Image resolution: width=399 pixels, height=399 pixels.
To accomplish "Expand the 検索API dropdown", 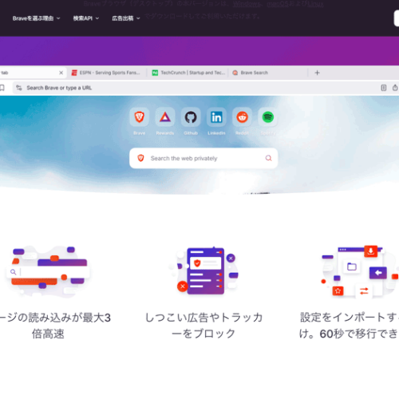I will coord(86,18).
